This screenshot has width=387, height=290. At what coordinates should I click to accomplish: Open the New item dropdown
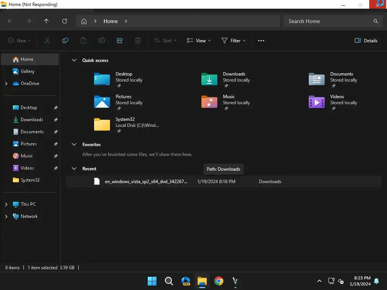[20, 41]
